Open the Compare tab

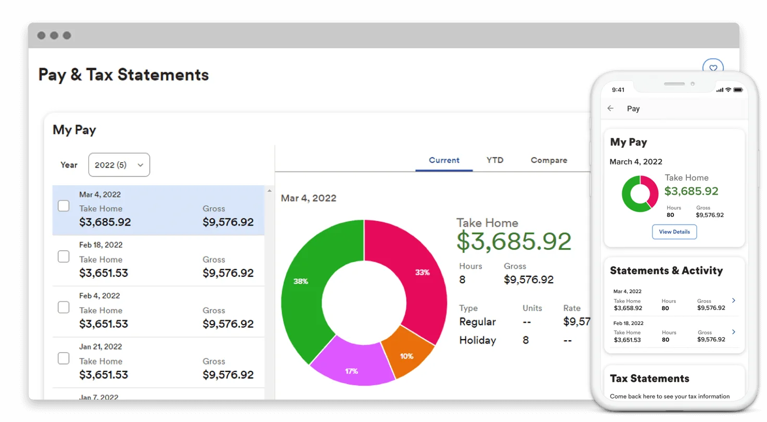[548, 160]
